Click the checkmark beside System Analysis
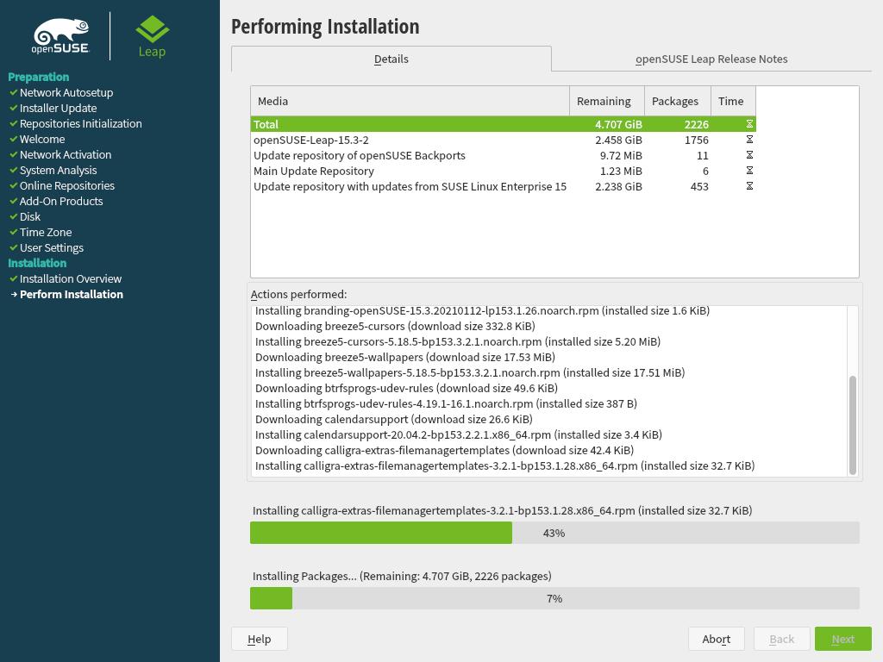The width and height of the screenshot is (883, 662). click(14, 170)
